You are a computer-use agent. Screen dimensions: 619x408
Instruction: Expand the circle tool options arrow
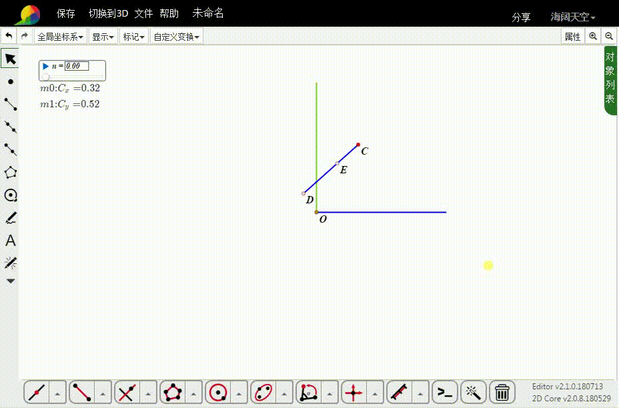239,393
